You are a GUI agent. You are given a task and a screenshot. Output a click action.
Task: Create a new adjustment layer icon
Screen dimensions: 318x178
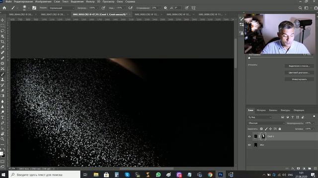(304, 168)
